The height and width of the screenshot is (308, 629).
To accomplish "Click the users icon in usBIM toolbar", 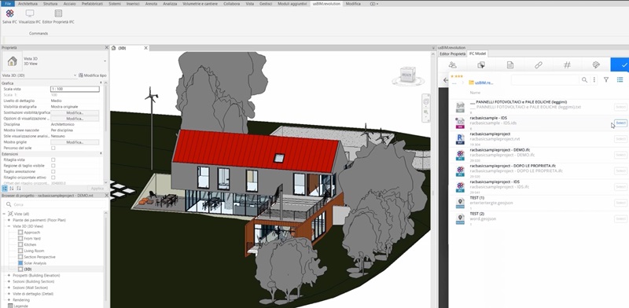I will pyautogui.click(x=453, y=65).
